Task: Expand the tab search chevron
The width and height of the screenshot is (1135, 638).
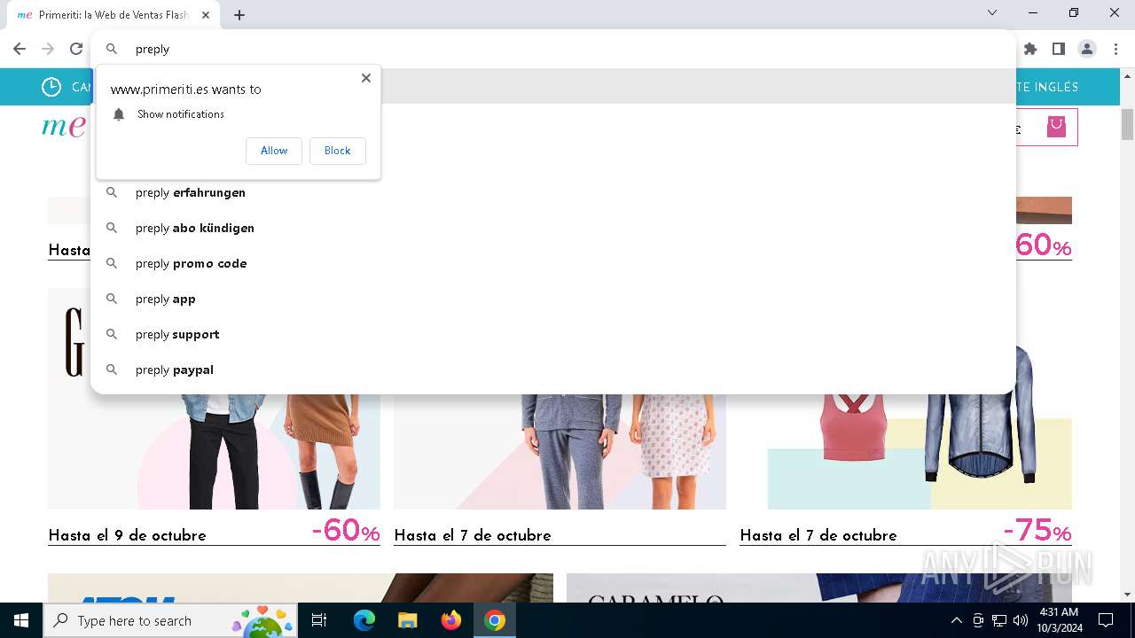Action: (x=992, y=12)
